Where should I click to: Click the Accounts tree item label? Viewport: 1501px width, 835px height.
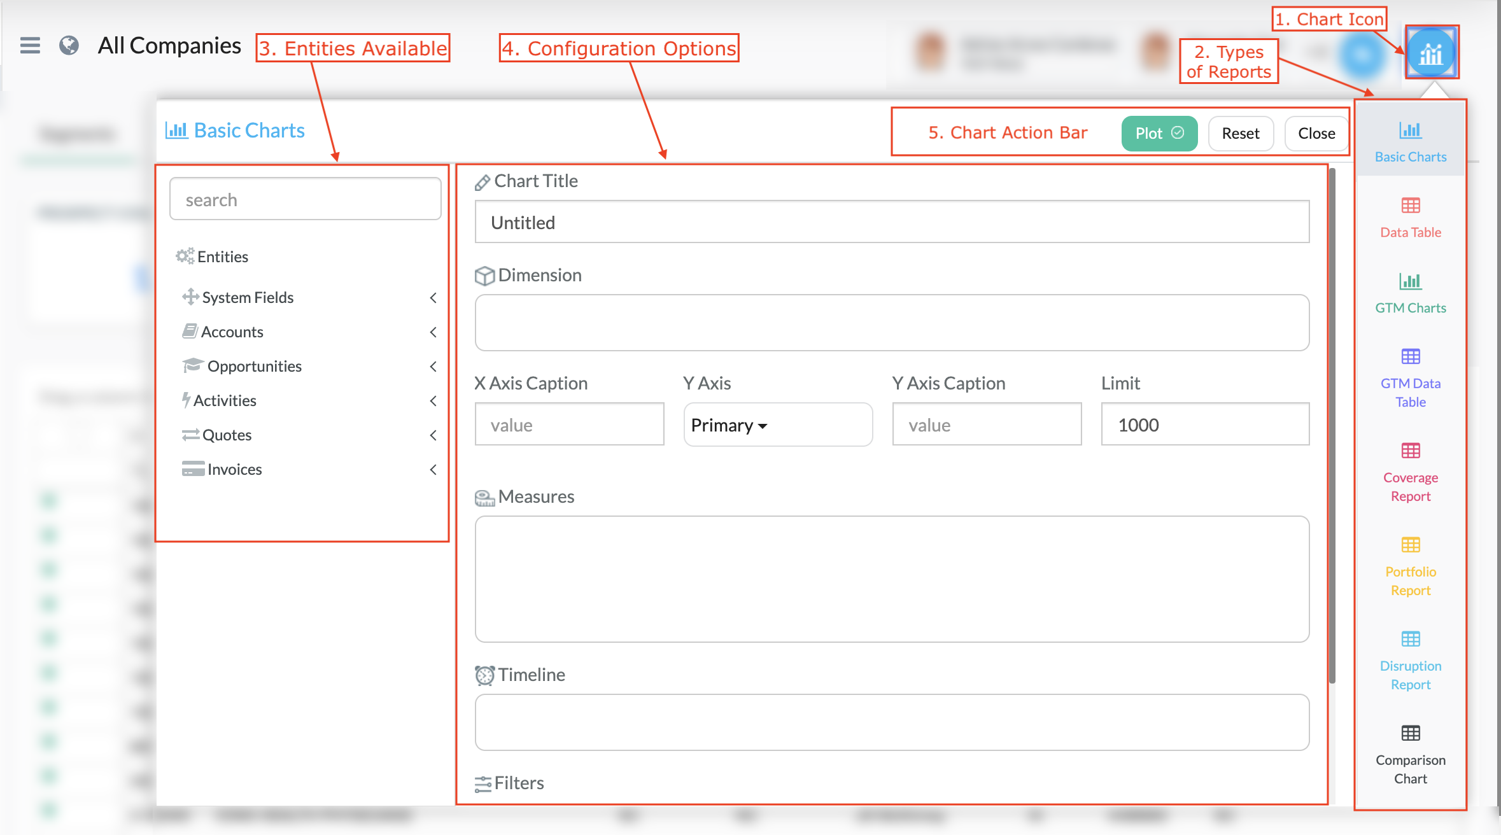point(232,332)
